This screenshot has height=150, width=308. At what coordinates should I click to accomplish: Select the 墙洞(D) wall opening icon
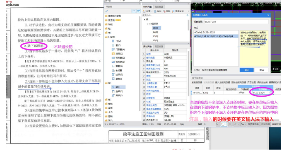113,53
